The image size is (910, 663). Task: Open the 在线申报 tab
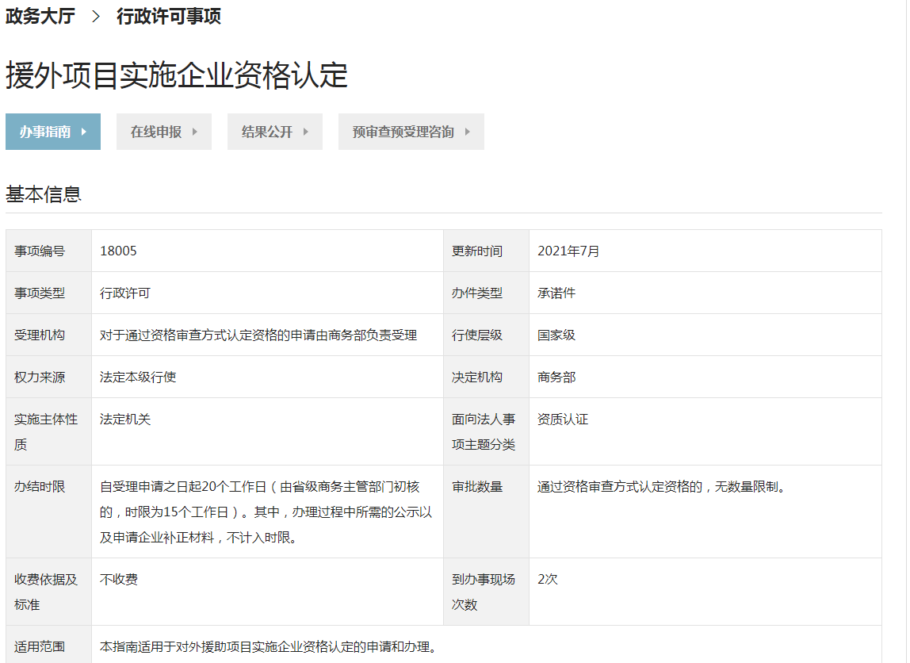pyautogui.click(x=156, y=132)
